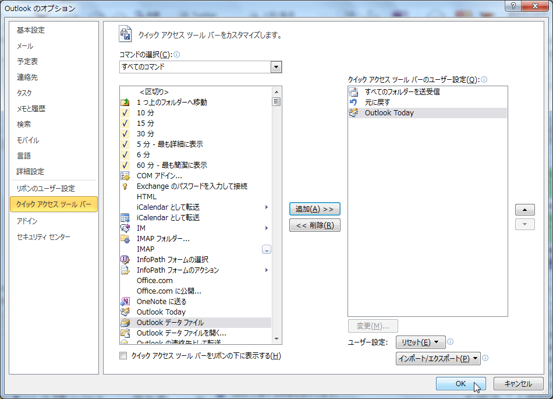Screen dimensions: 553x399
Task: Open the メール settings page
Action: click(25, 46)
